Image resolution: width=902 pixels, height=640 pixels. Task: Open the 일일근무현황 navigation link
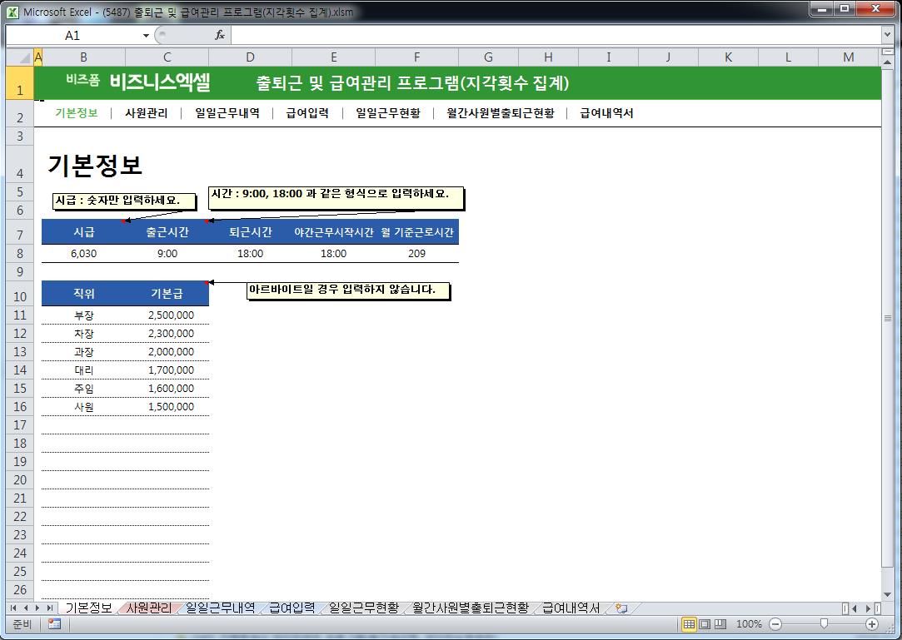[388, 113]
